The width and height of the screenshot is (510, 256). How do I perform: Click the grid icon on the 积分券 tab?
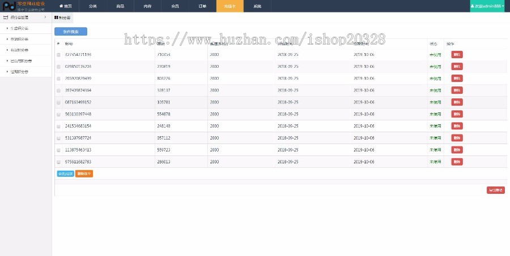[x=56, y=18]
